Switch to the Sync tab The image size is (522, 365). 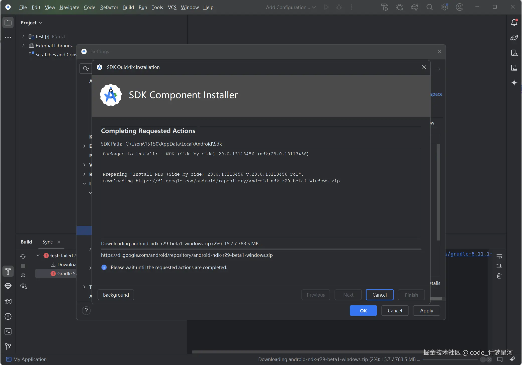click(x=47, y=242)
